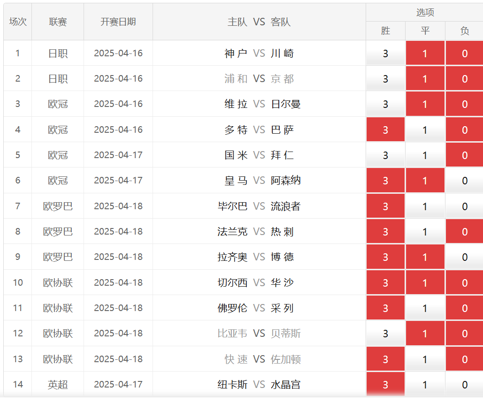Select loss option 0 for 纽卡斯 vs 水晶宫
This screenshot has width=483, height=403.
465,384
